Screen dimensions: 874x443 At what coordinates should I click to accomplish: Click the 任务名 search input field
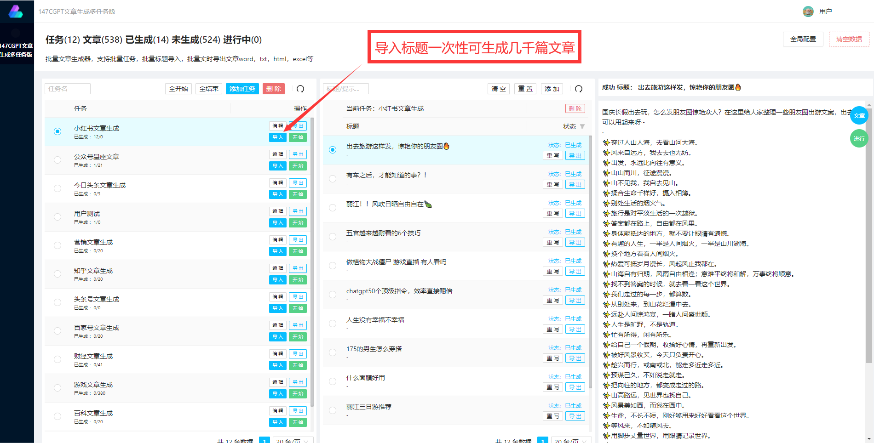point(67,88)
